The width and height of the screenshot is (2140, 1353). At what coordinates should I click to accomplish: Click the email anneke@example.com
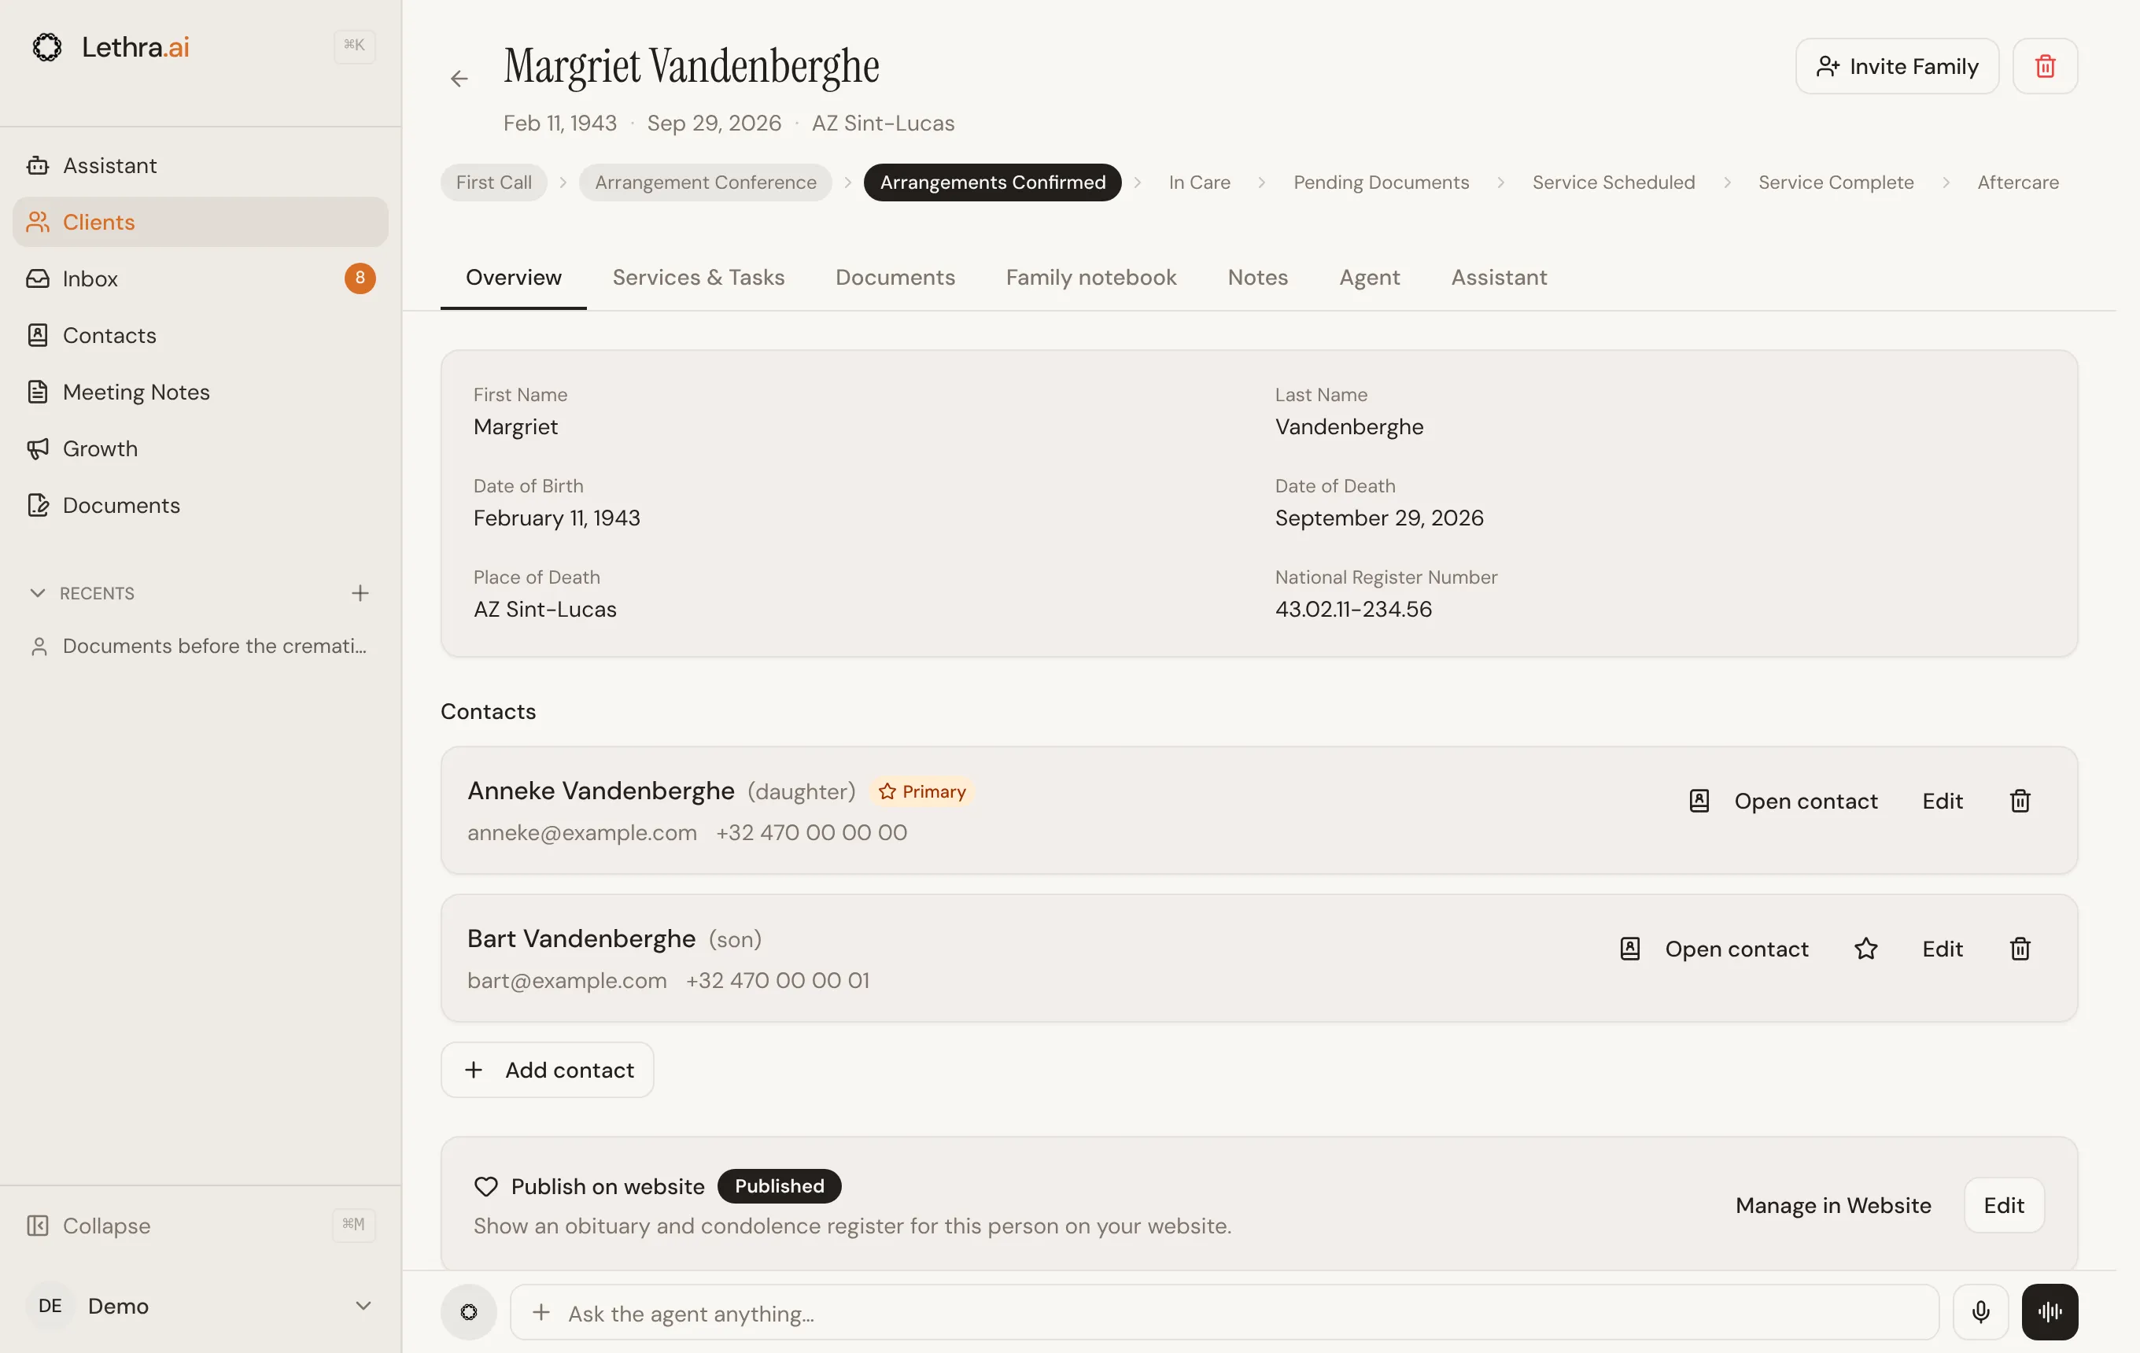coord(582,833)
